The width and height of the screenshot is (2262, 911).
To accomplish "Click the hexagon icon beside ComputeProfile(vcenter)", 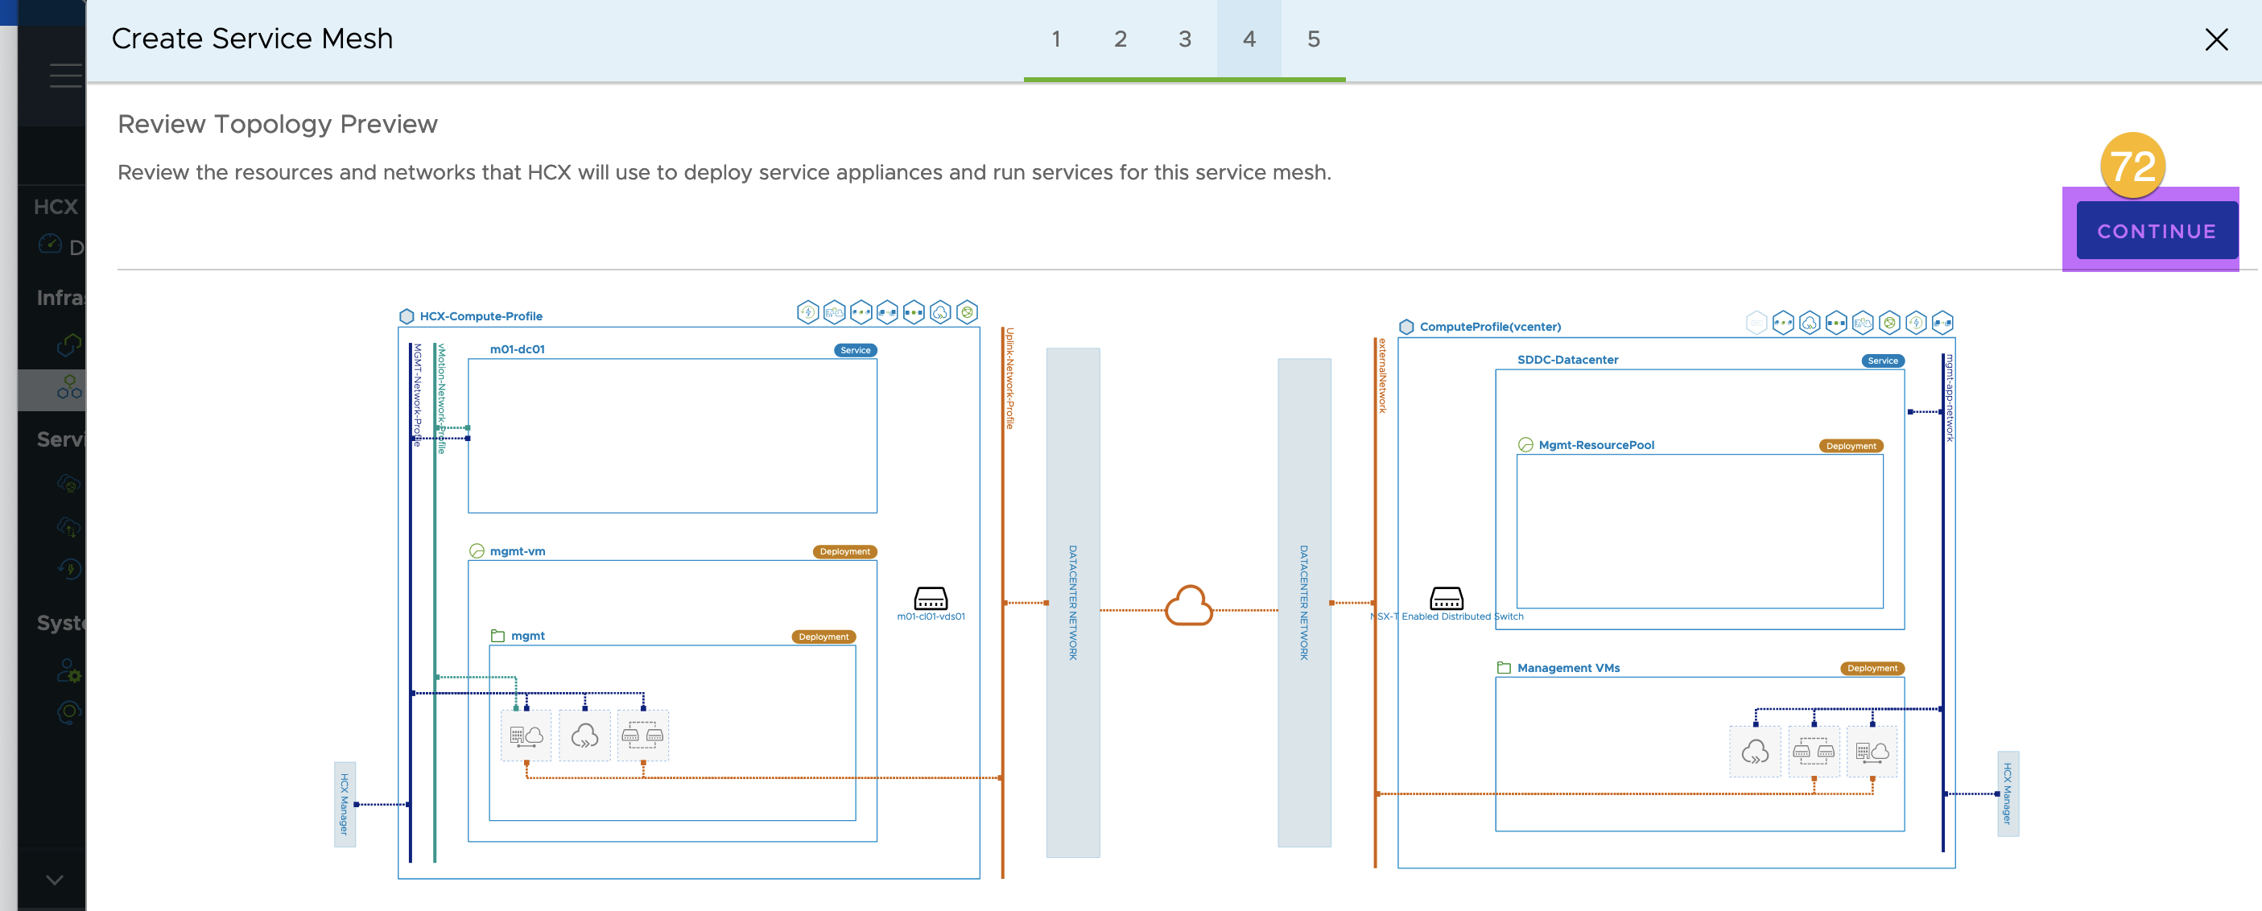I will (x=1407, y=327).
